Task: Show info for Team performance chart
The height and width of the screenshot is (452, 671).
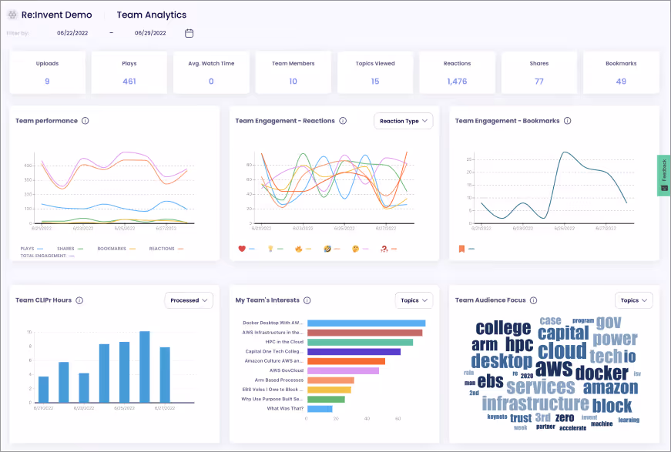Action: point(86,121)
